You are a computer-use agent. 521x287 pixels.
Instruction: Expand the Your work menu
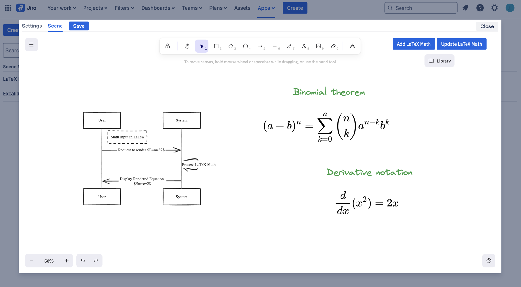click(62, 8)
